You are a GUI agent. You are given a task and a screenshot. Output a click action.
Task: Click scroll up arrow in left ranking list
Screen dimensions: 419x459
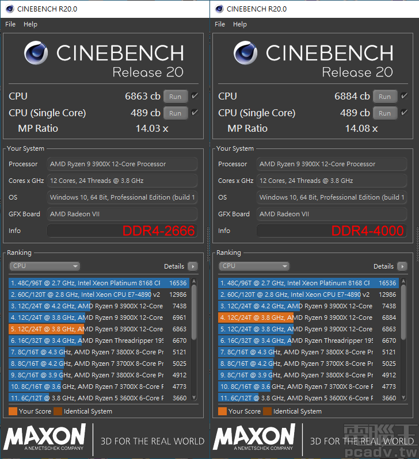194,281
